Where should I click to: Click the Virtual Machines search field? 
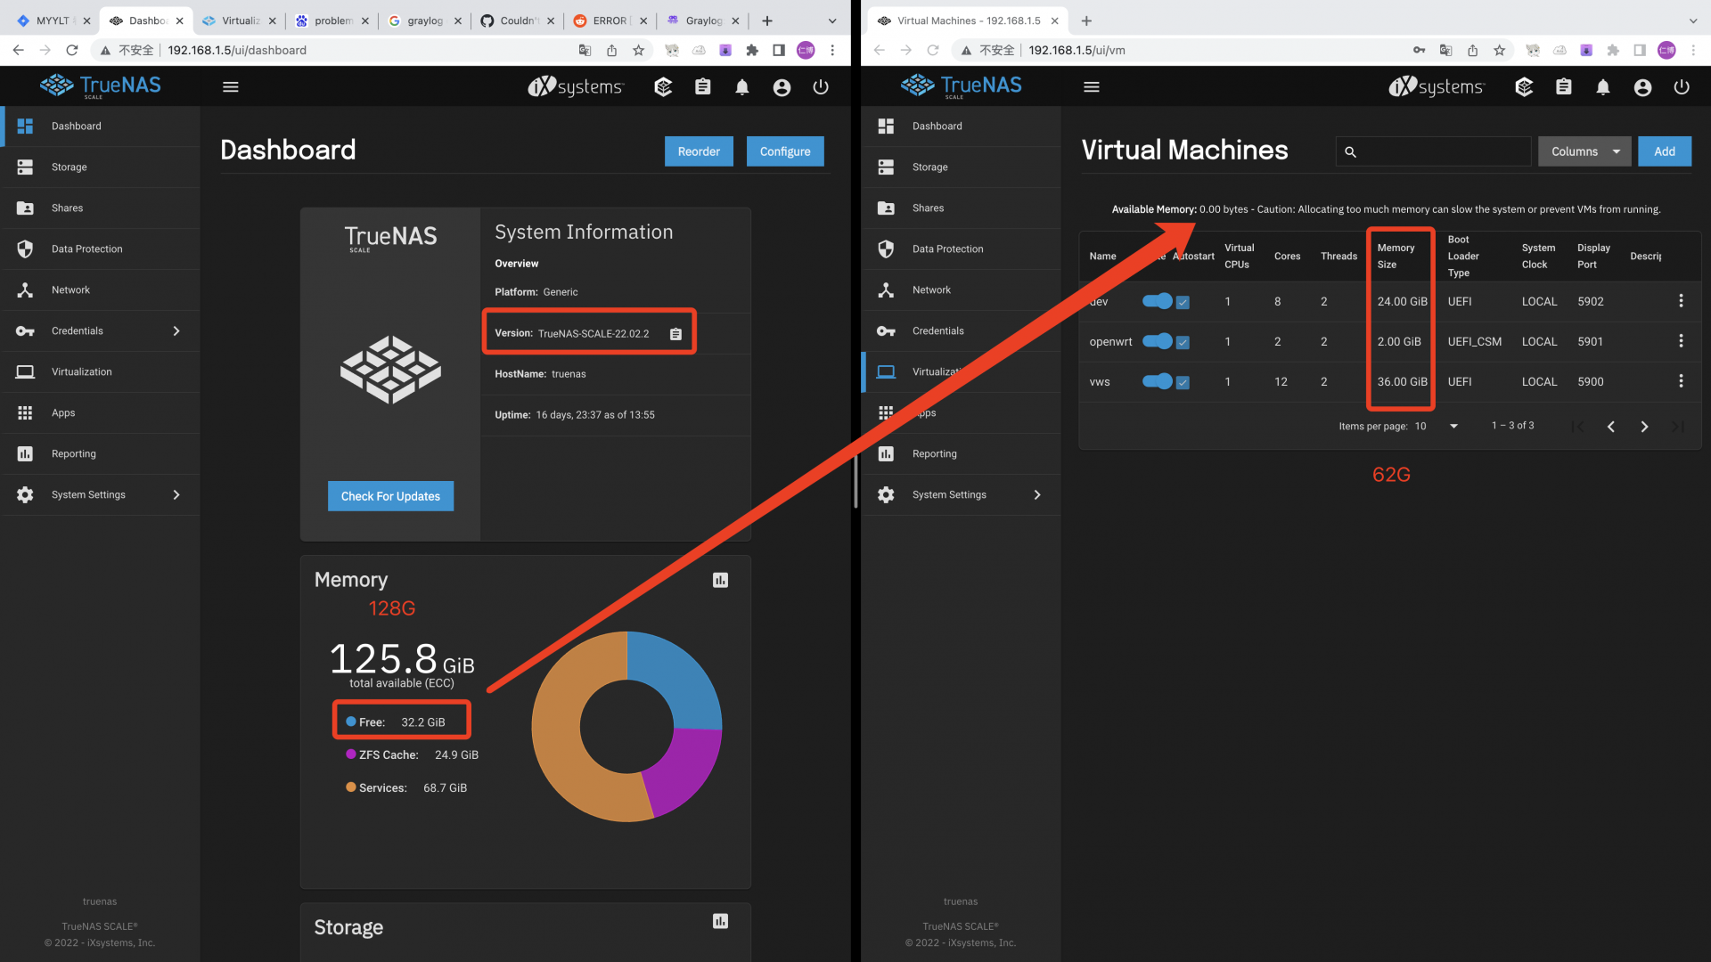pyautogui.click(x=1444, y=151)
